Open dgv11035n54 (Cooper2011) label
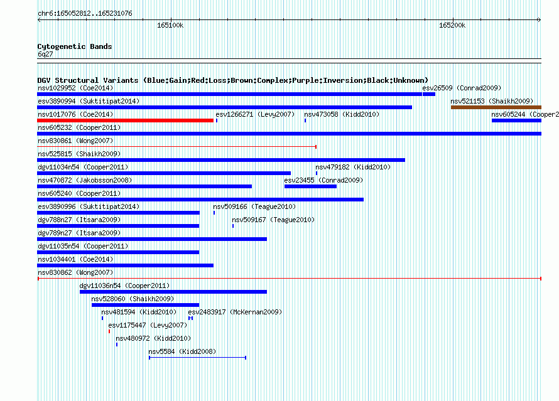 83,246
